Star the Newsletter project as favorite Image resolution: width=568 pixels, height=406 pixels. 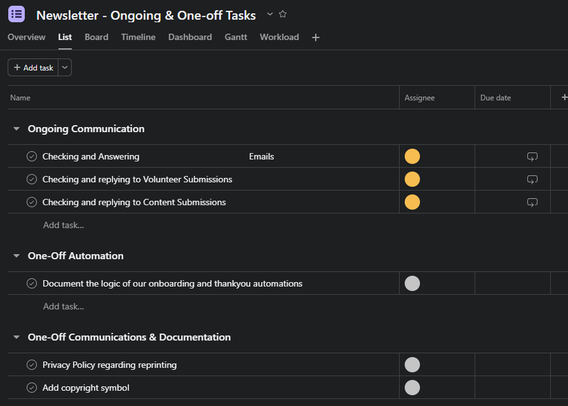tap(283, 14)
